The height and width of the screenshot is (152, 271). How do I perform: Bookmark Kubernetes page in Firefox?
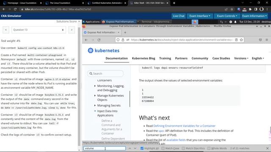pos(241,40)
